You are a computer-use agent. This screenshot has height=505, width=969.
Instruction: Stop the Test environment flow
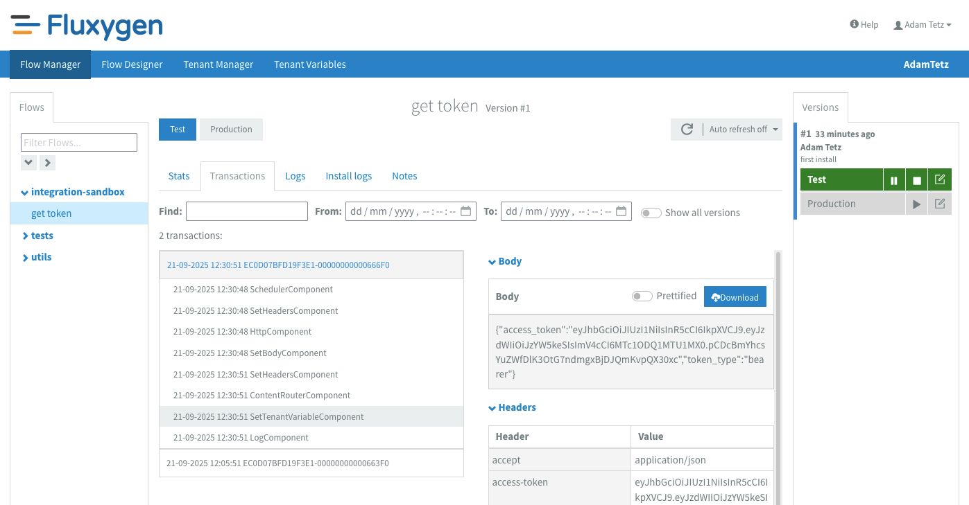point(916,180)
